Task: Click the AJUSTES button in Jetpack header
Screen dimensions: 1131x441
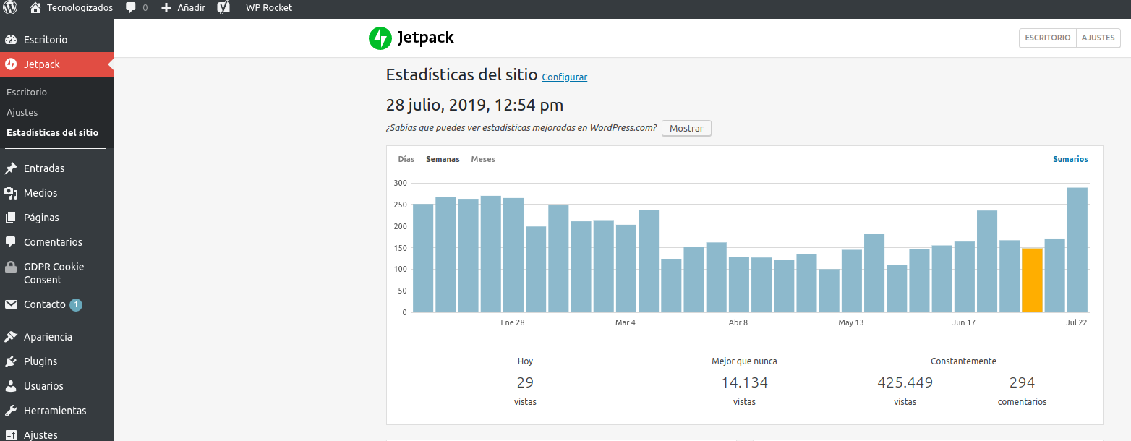Action: click(1098, 38)
